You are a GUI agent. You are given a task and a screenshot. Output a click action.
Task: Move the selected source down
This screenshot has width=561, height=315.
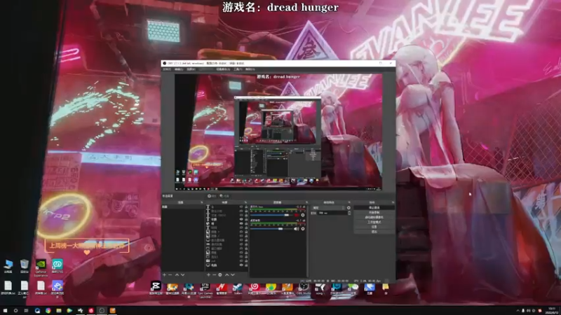click(233, 274)
